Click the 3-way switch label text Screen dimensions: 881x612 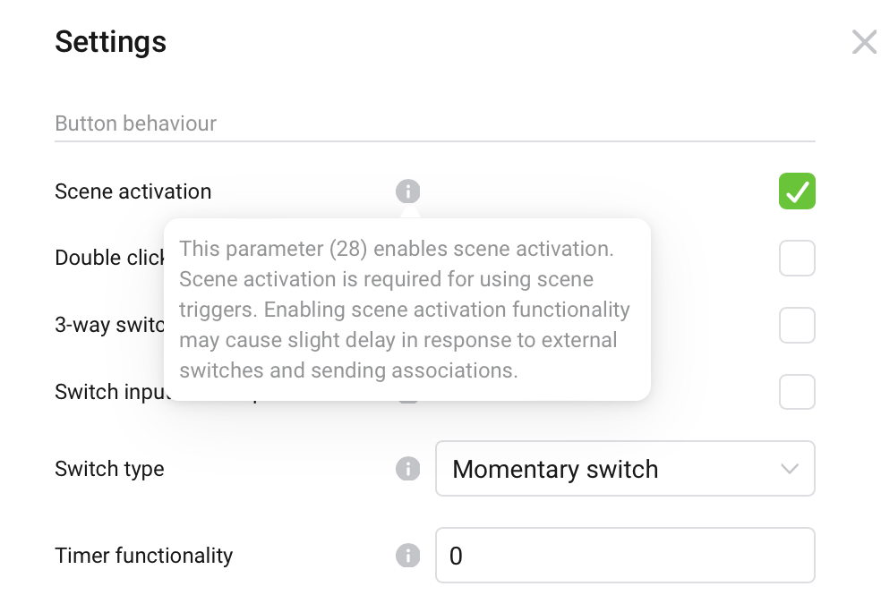click(x=108, y=325)
